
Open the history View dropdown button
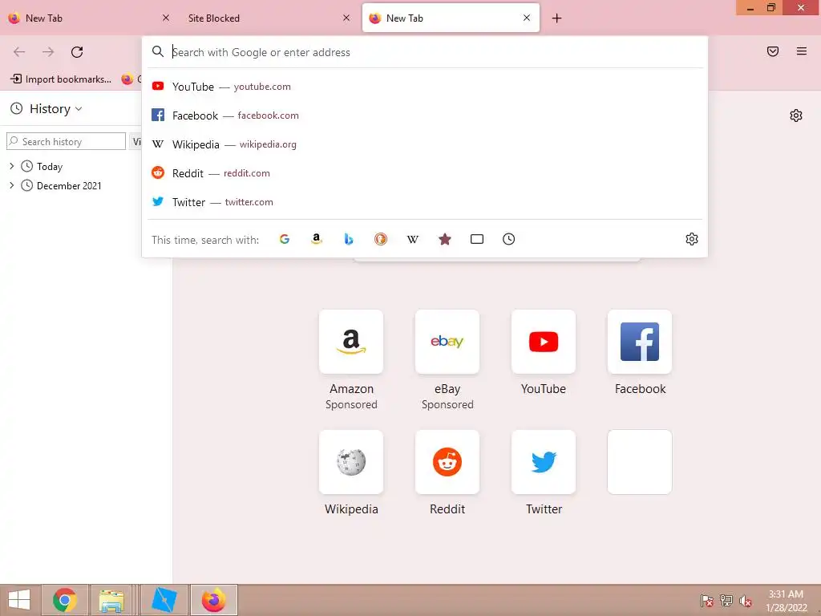(135, 141)
